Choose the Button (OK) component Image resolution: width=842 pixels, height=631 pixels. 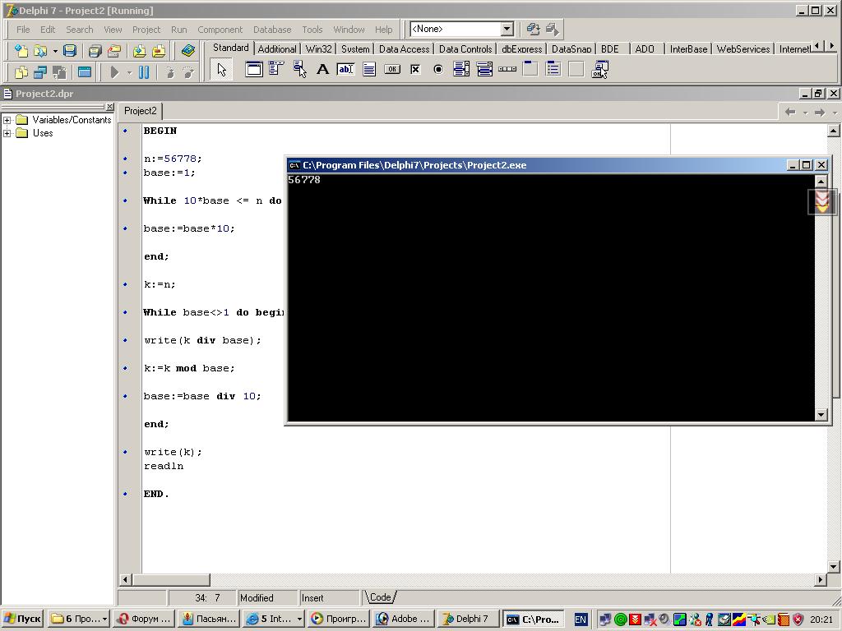click(392, 70)
